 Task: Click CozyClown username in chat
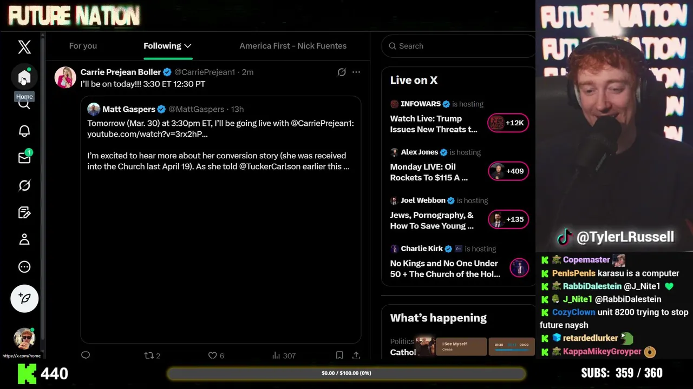(573, 312)
